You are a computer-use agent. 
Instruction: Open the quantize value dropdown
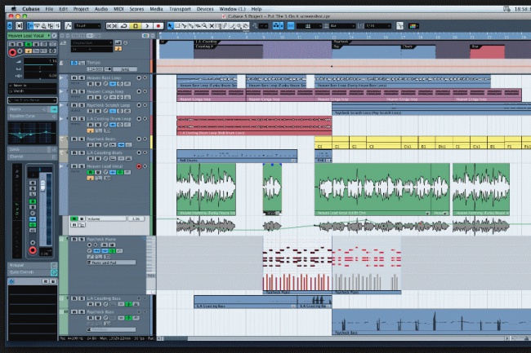pyautogui.click(x=378, y=26)
